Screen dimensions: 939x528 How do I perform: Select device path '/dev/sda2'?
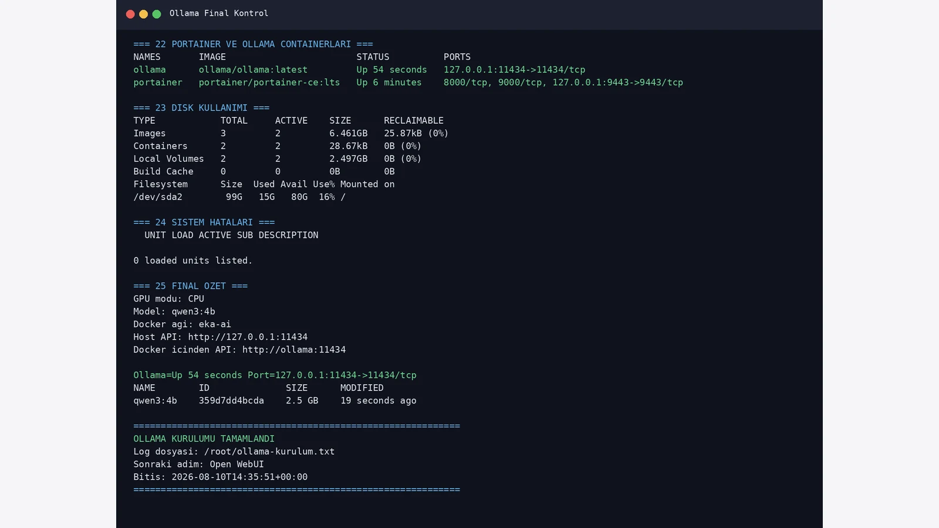tap(158, 197)
